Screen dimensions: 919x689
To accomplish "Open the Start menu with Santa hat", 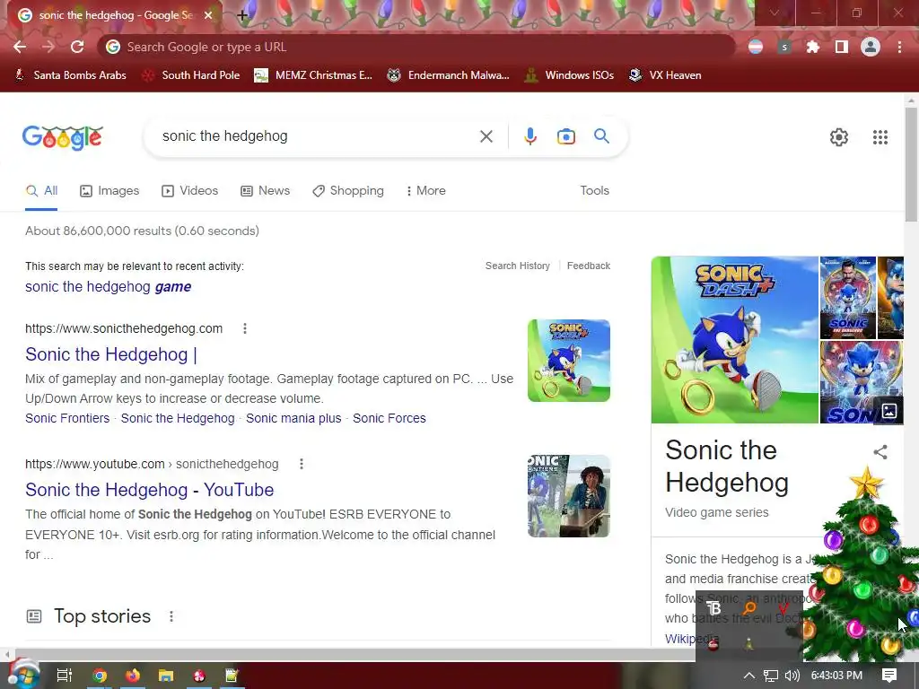I will [x=23, y=675].
